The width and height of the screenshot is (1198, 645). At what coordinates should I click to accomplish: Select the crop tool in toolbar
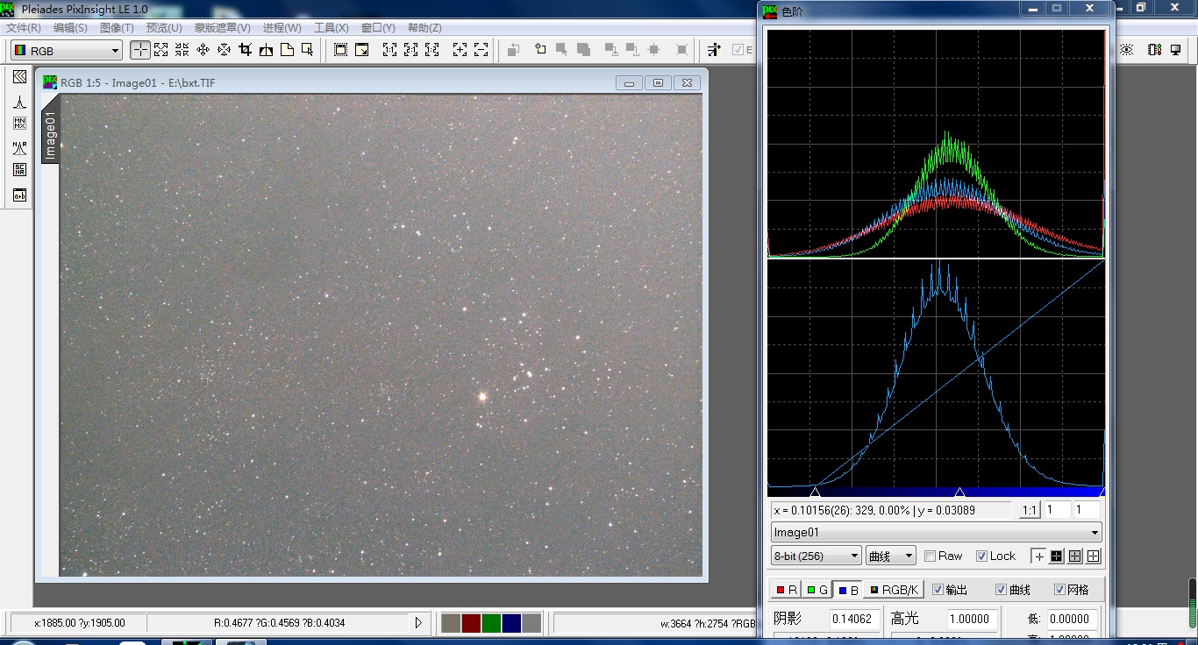point(246,50)
